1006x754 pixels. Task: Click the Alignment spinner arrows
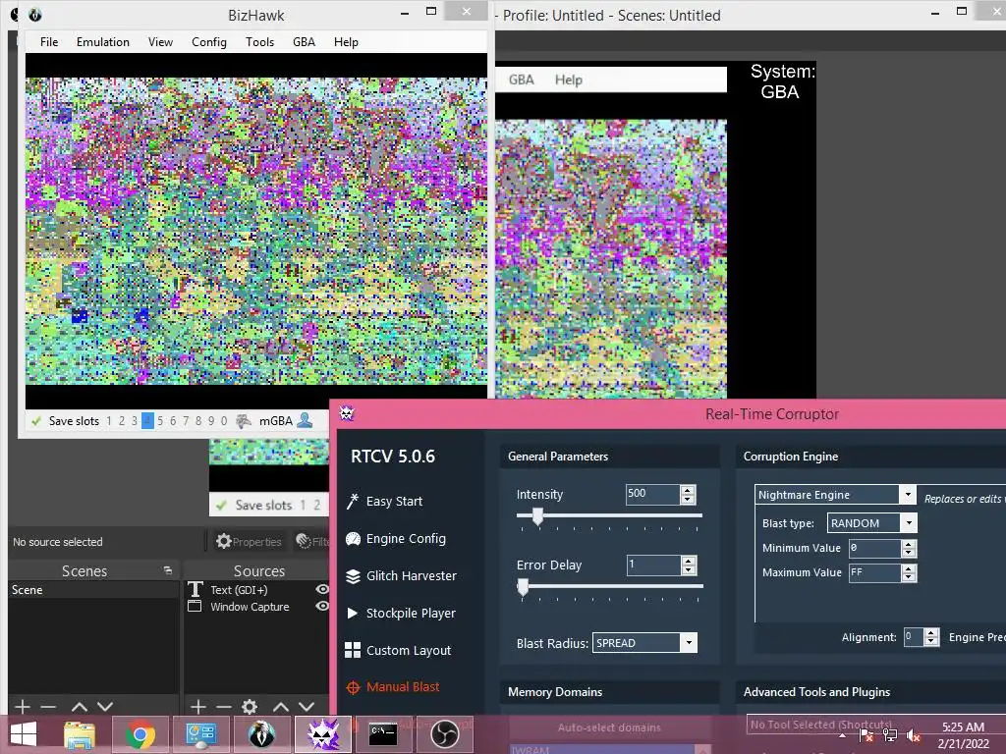click(x=931, y=636)
